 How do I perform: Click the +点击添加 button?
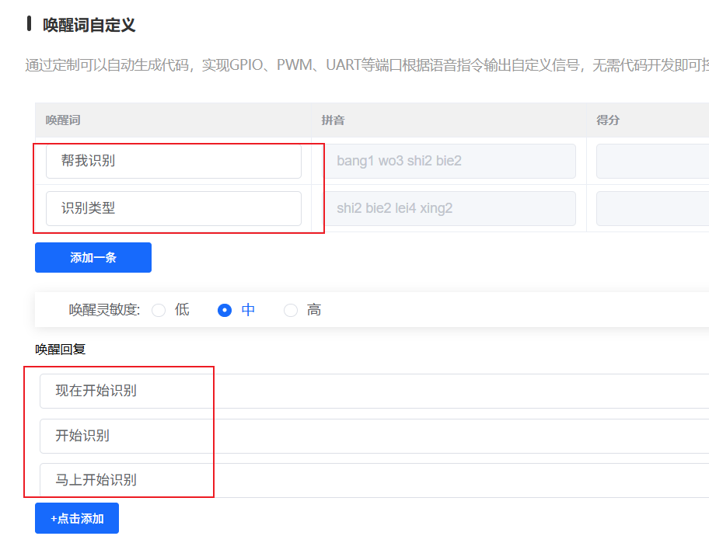pos(77,518)
